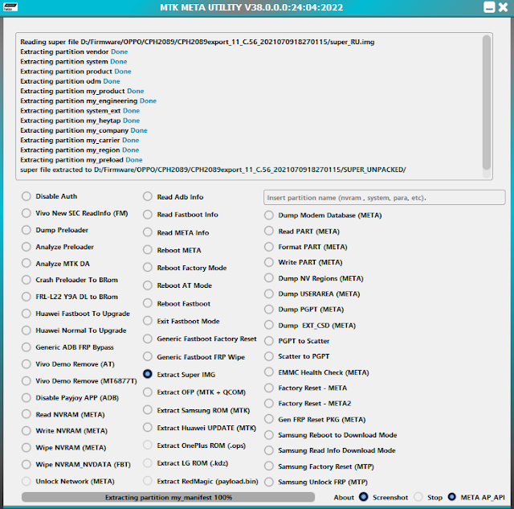The width and height of the screenshot is (514, 509).
Task: Select Huawei Fastboot To Upgrade
Action: pyautogui.click(x=27, y=314)
